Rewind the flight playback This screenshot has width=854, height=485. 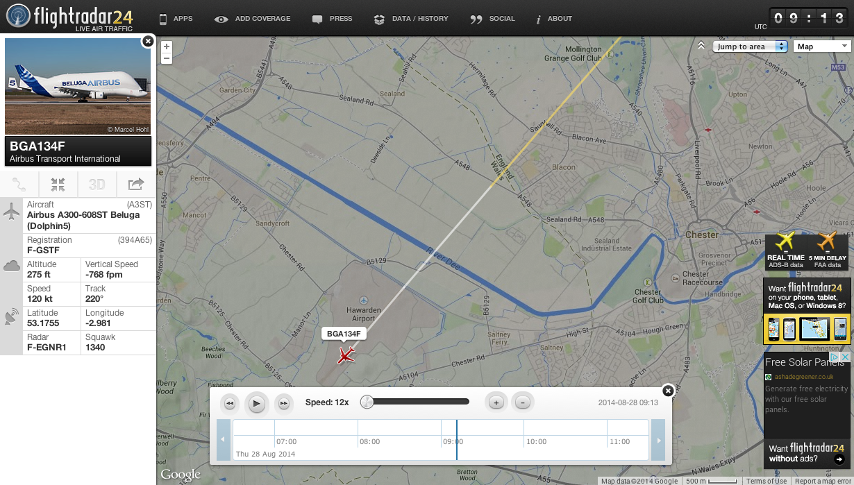pyautogui.click(x=230, y=403)
